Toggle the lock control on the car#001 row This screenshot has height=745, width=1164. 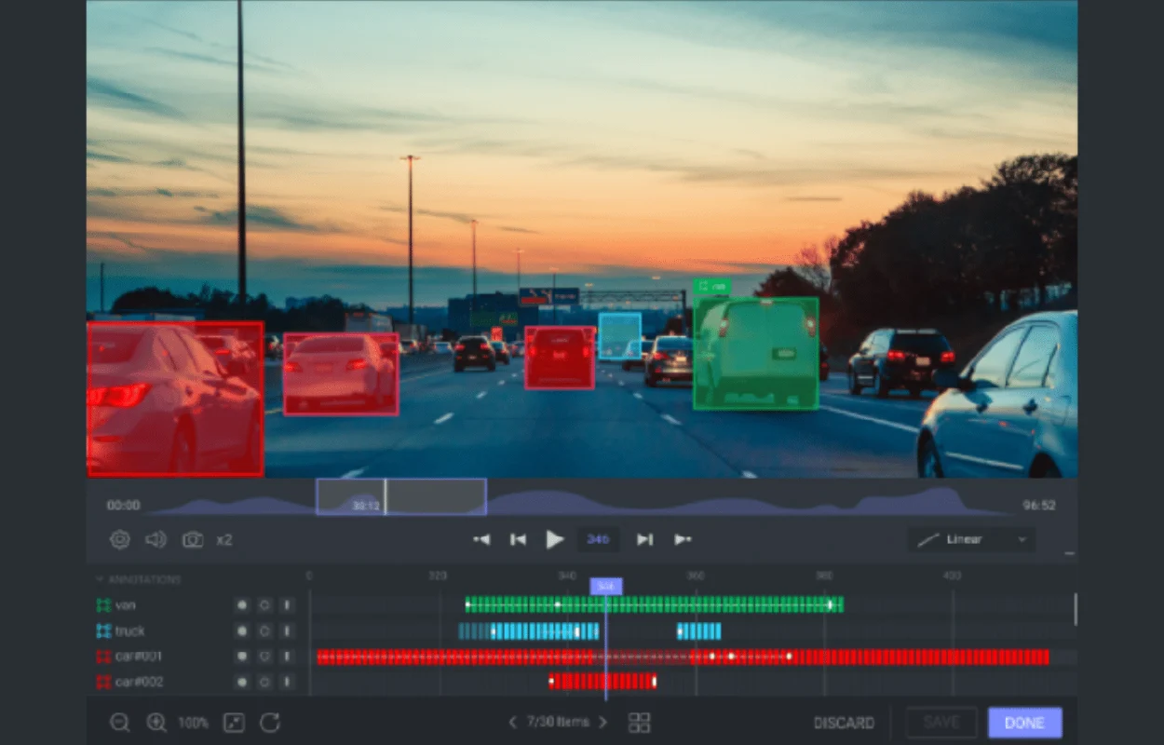286,656
